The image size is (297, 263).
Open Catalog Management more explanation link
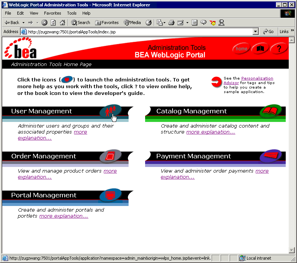pyautogui.click(x=211, y=132)
